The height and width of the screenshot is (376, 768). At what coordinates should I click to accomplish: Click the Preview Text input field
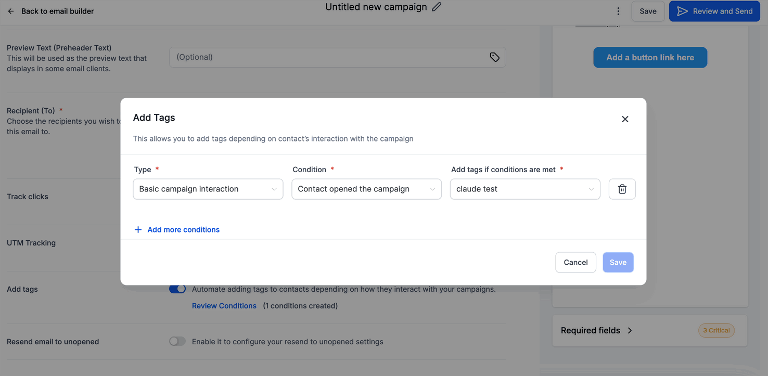pos(328,57)
